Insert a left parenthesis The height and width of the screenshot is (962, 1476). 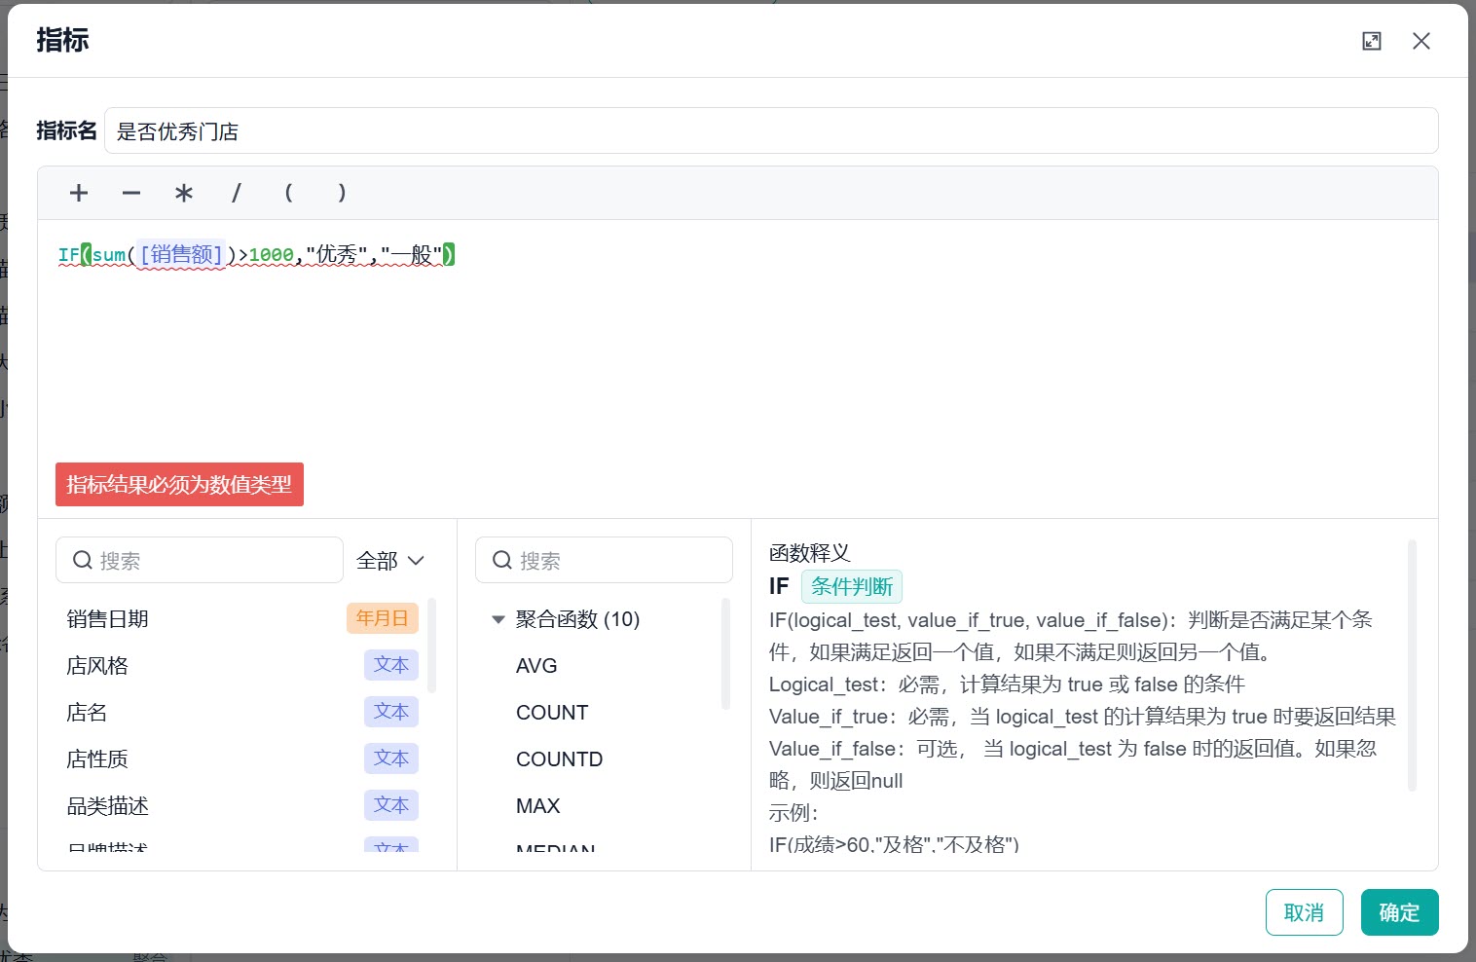pyautogui.click(x=288, y=193)
